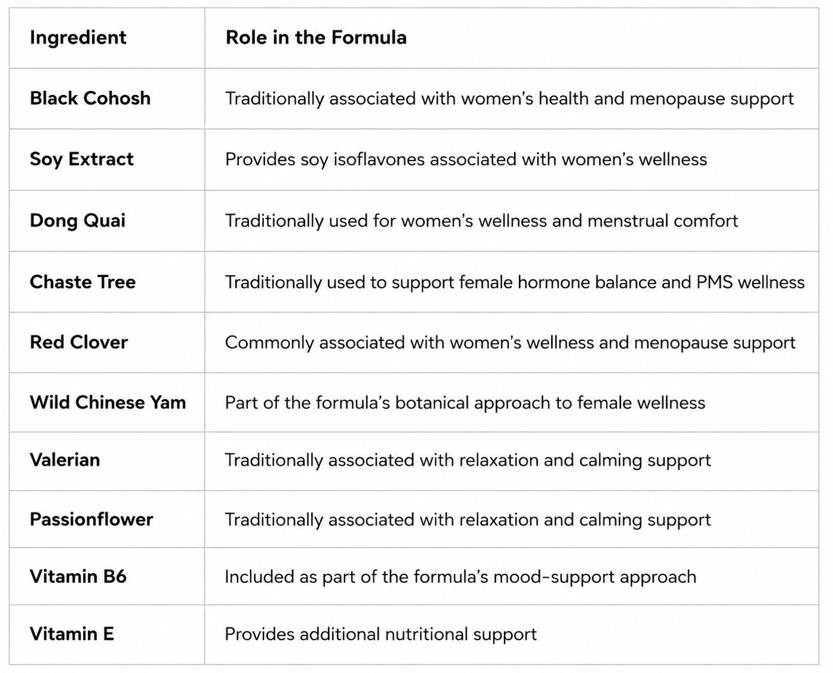Click the additional nutritional support text

pos(381,634)
